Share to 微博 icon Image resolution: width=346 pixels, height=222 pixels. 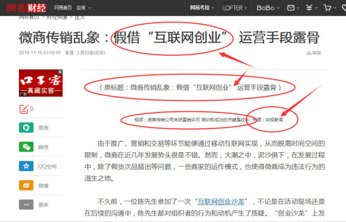point(27,185)
